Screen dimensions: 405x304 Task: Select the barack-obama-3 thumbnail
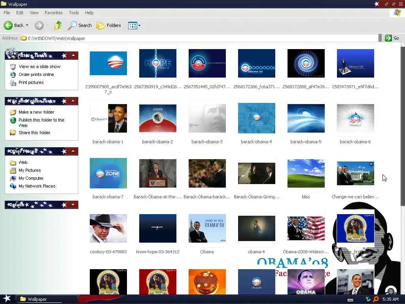207,118
